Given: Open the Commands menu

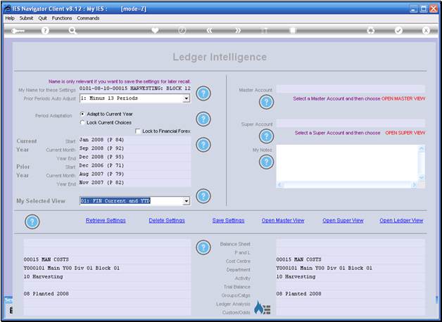Looking at the screenshot, I should 88,18.
